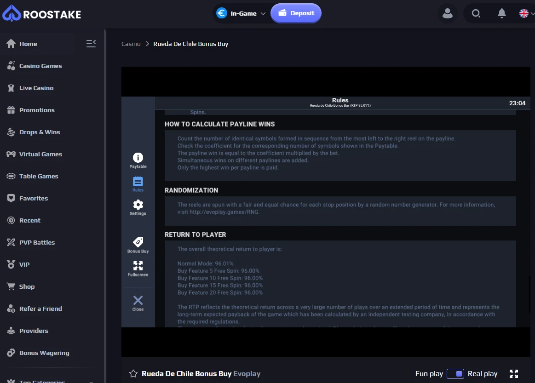This screenshot has width=535, height=383.
Task: Click the Rueda De Chile Bonus Buy breadcrumb
Action: 191,44
